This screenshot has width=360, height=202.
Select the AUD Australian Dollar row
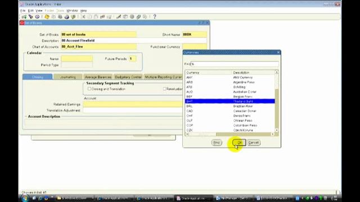[x=230, y=92]
